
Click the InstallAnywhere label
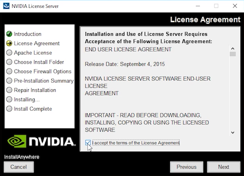[22, 157]
